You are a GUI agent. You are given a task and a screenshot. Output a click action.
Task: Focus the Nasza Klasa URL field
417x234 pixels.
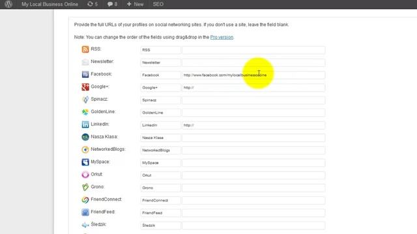[x=253, y=138]
